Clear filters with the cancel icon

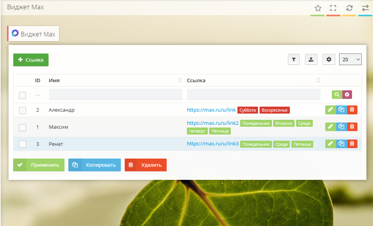[x=347, y=95]
